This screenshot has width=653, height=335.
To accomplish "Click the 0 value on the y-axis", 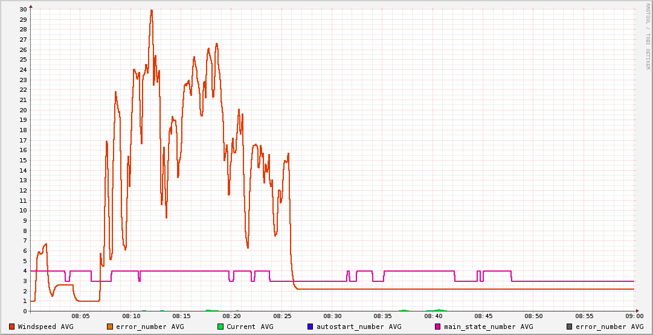I will pos(24,311).
